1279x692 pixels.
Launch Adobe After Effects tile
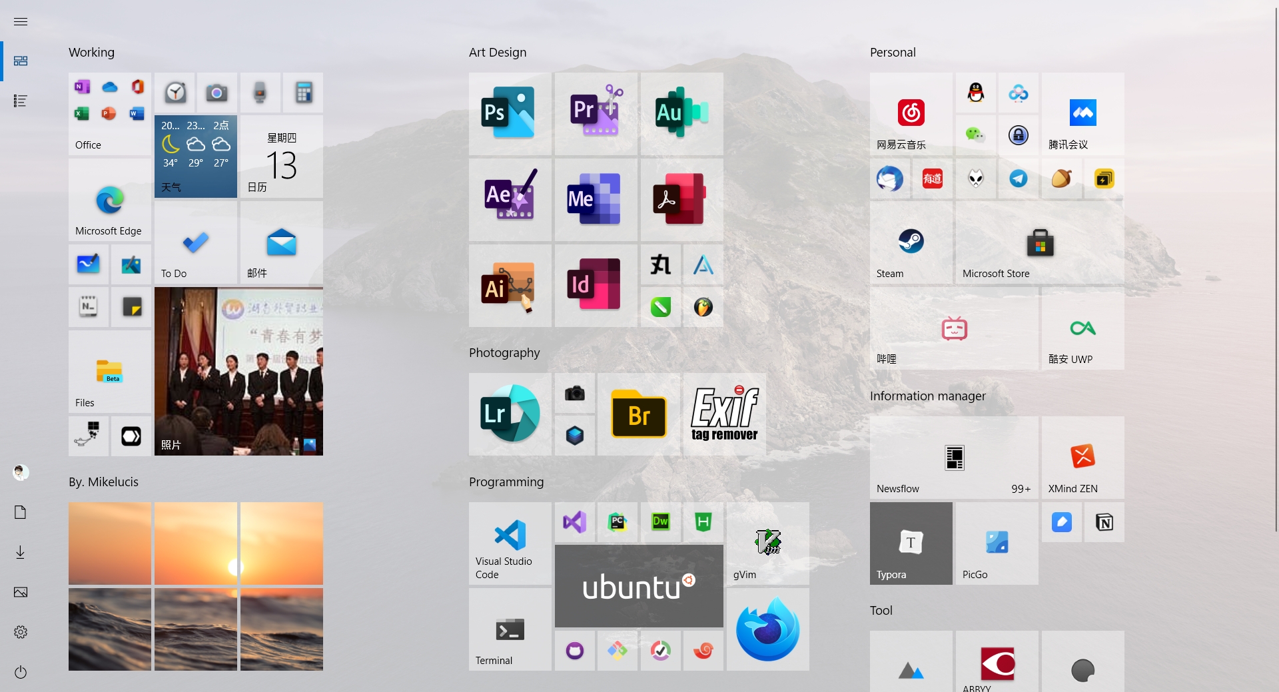[x=510, y=200]
